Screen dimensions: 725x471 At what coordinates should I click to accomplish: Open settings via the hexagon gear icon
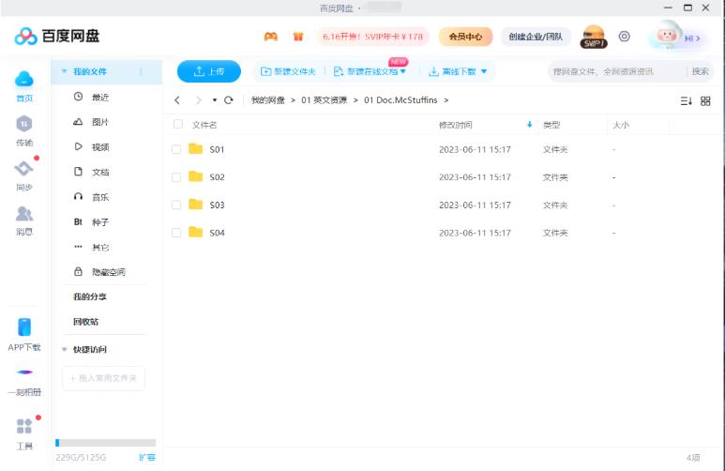pos(625,37)
